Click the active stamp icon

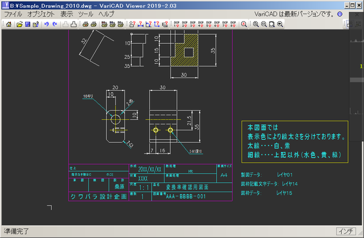point(73,24)
